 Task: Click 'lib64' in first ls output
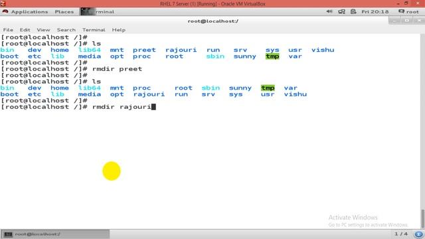click(90, 50)
